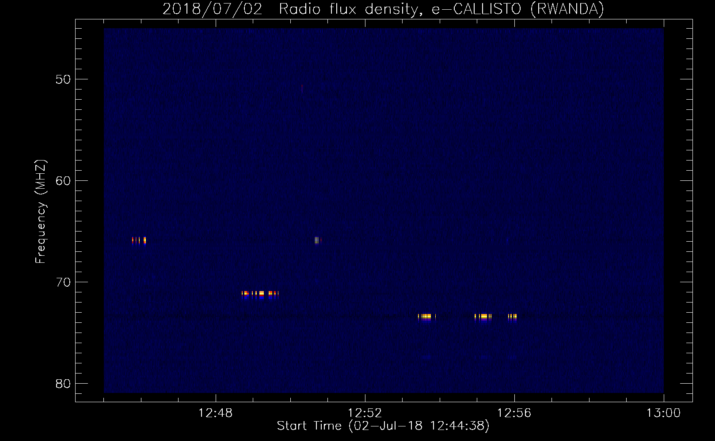Click the "Start Time (02-Jul-18 12:44:38)" label
Image resolution: width=715 pixels, height=441 pixels.
coord(383,426)
